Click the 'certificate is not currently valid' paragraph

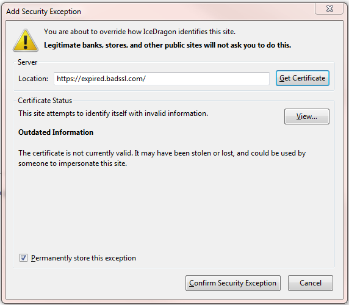click(162, 158)
